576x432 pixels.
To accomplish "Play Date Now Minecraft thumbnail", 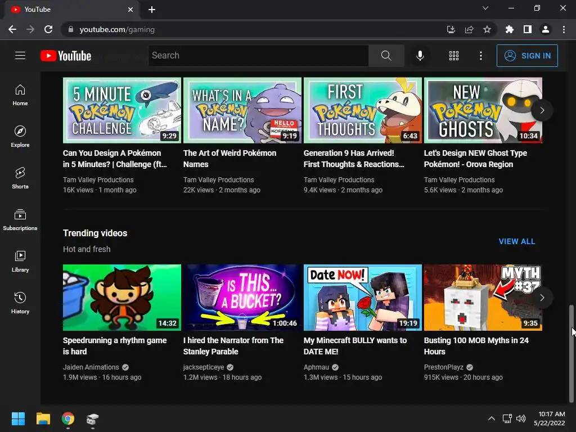I will pyautogui.click(x=363, y=298).
